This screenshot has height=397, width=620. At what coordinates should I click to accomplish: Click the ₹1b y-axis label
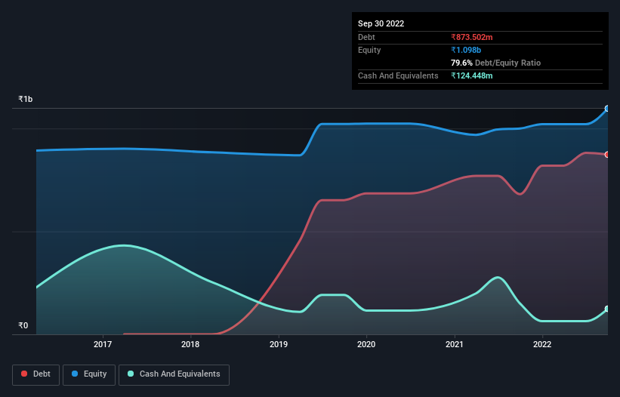click(26, 99)
